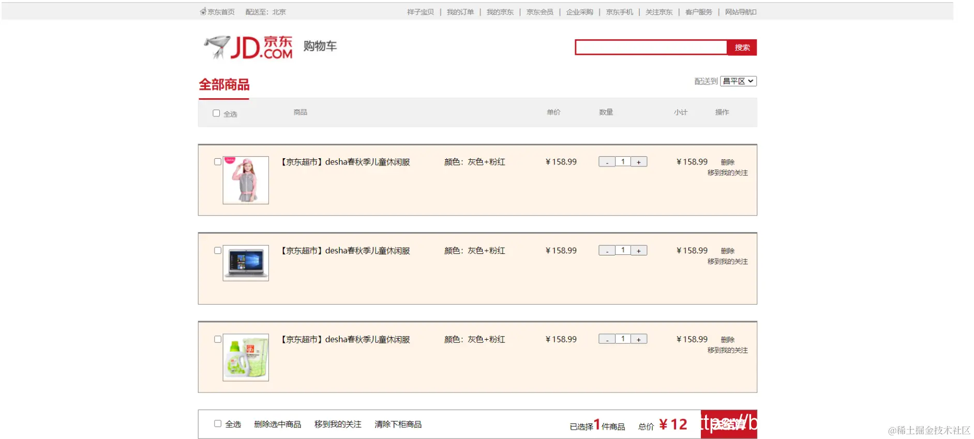974x439 pixels.
Task: Focus the cart search input box
Action: 651,48
